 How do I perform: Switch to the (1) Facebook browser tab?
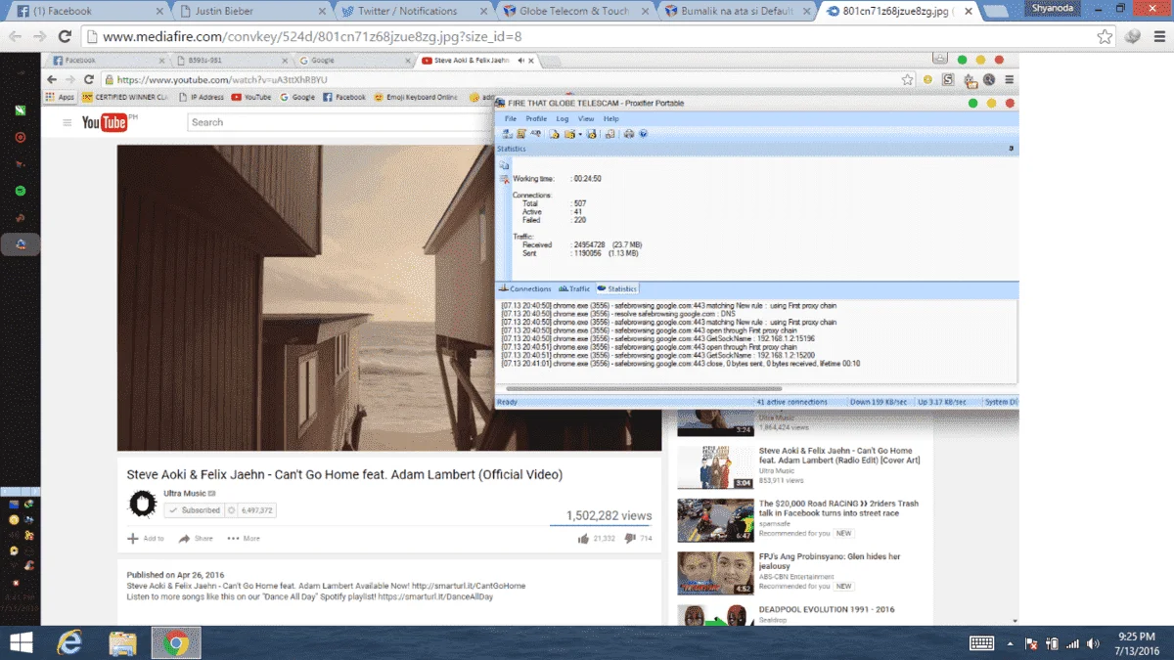[x=88, y=11]
